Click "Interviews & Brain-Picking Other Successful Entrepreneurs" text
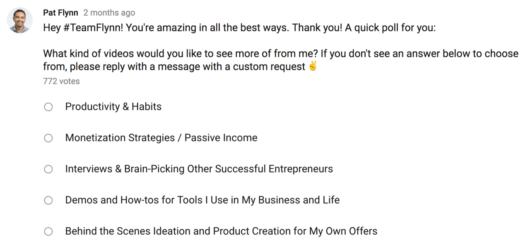 tap(199, 169)
